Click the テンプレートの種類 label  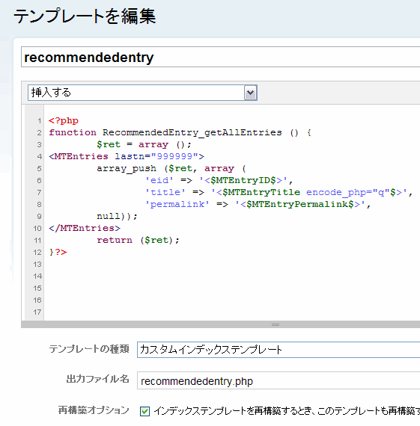tap(89, 349)
